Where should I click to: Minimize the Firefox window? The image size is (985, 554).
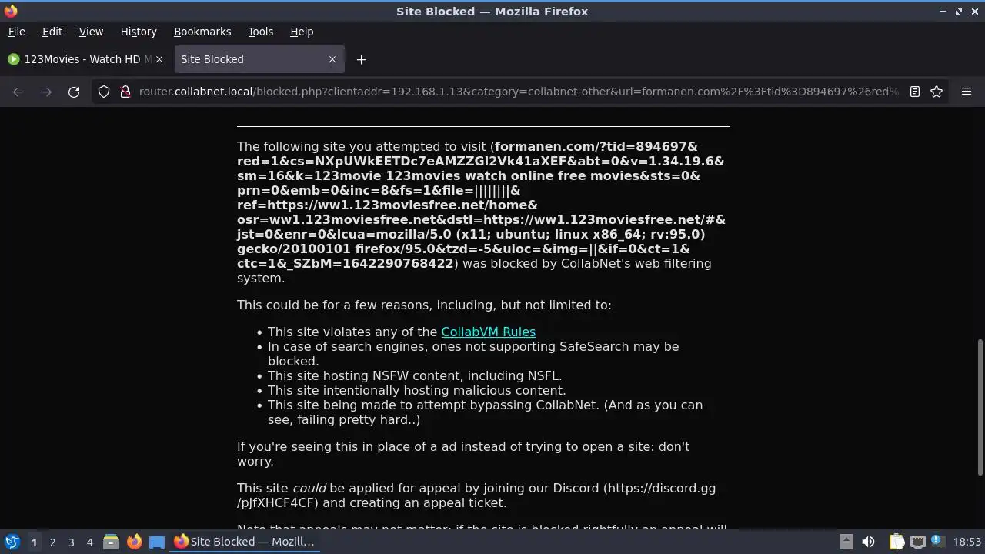[x=943, y=11]
